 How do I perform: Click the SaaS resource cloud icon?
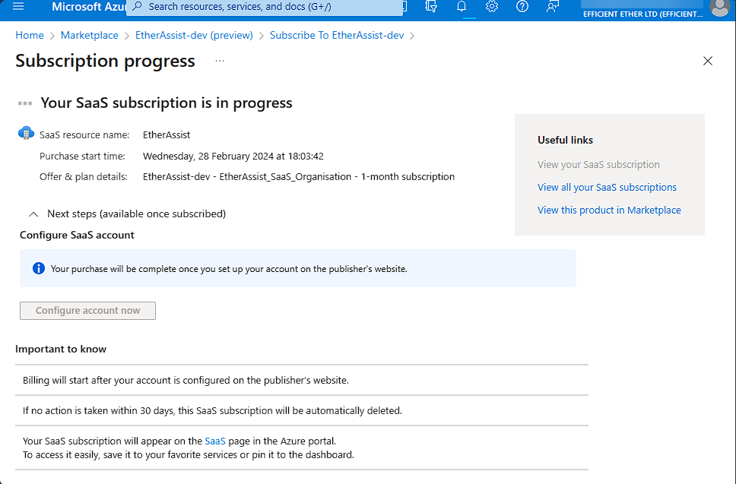click(26, 133)
